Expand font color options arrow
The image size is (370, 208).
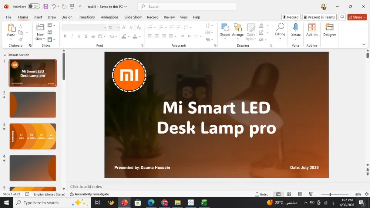(140, 36)
